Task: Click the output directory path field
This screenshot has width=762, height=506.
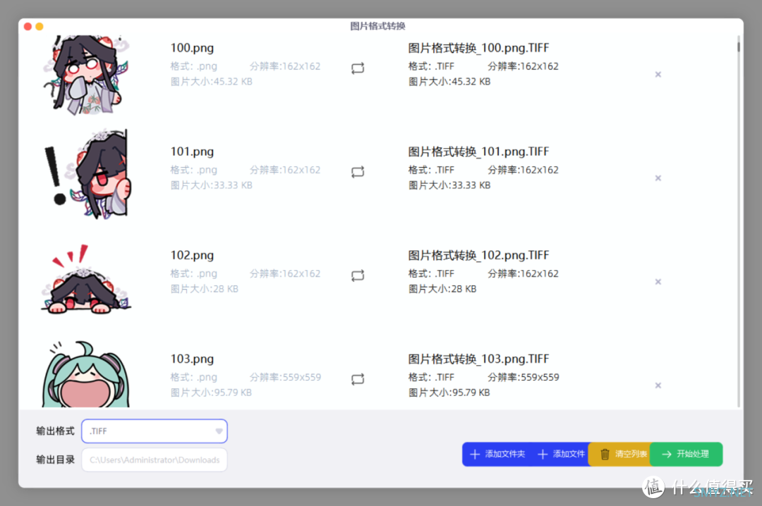Action: [155, 460]
